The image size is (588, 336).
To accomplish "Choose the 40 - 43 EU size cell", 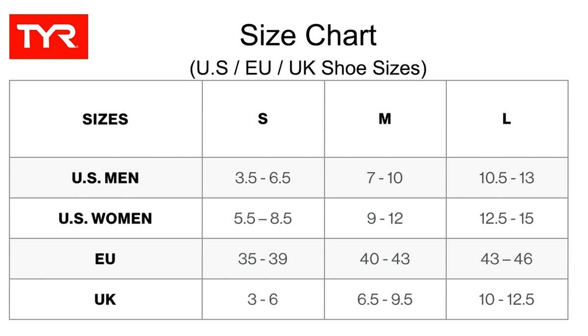I will pyautogui.click(x=385, y=259).
